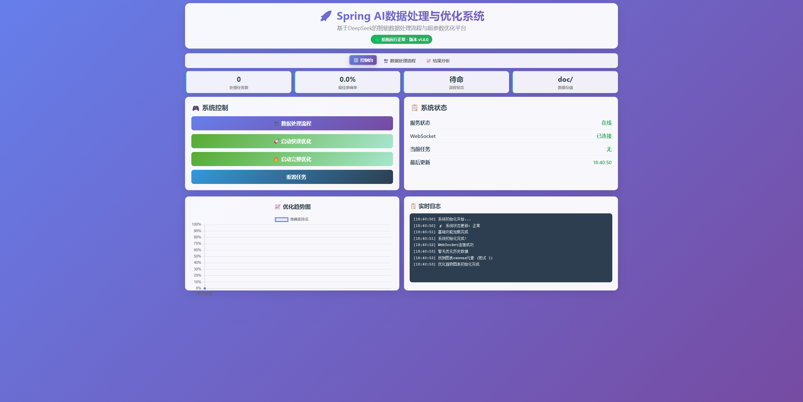Go to the 结果分析 tab
Viewport: 803px width, 402px height.
pos(438,61)
